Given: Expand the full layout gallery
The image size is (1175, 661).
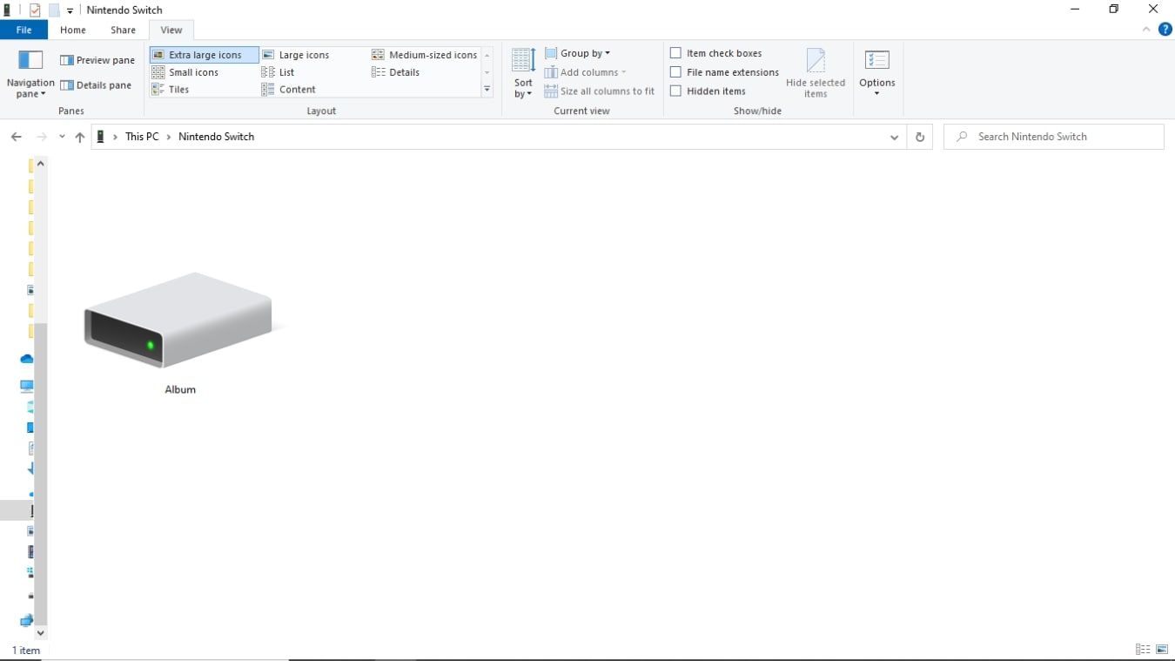Looking at the screenshot, I should click(x=487, y=90).
